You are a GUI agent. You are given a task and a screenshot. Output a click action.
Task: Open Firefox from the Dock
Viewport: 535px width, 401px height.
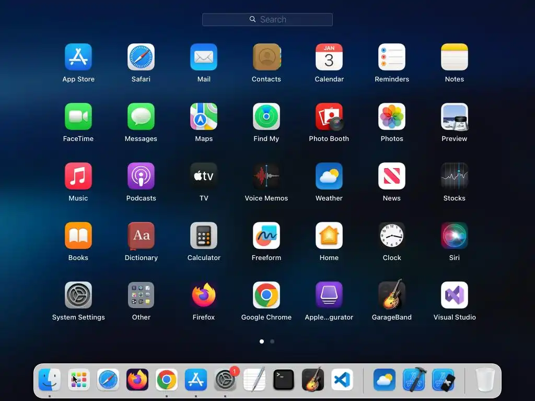pos(137,380)
